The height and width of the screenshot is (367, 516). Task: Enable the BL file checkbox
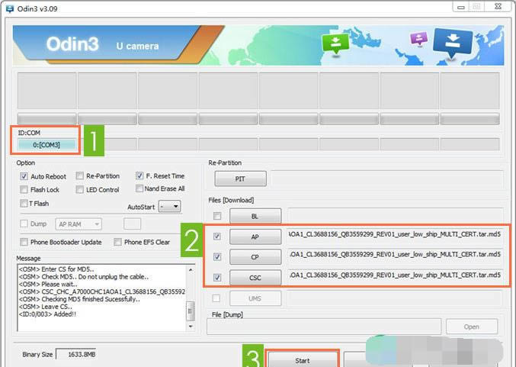click(x=218, y=216)
